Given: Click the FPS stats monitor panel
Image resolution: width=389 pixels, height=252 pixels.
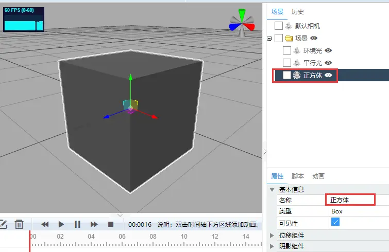Looking at the screenshot, I should pos(24,20).
